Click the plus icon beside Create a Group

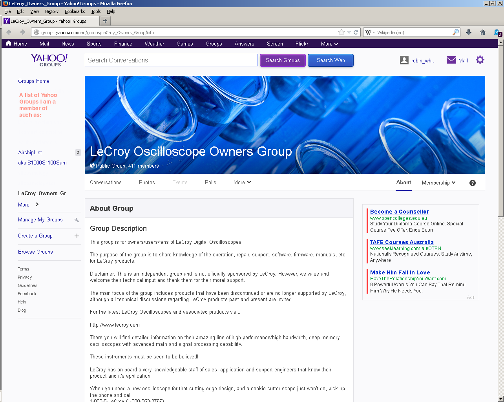point(77,236)
